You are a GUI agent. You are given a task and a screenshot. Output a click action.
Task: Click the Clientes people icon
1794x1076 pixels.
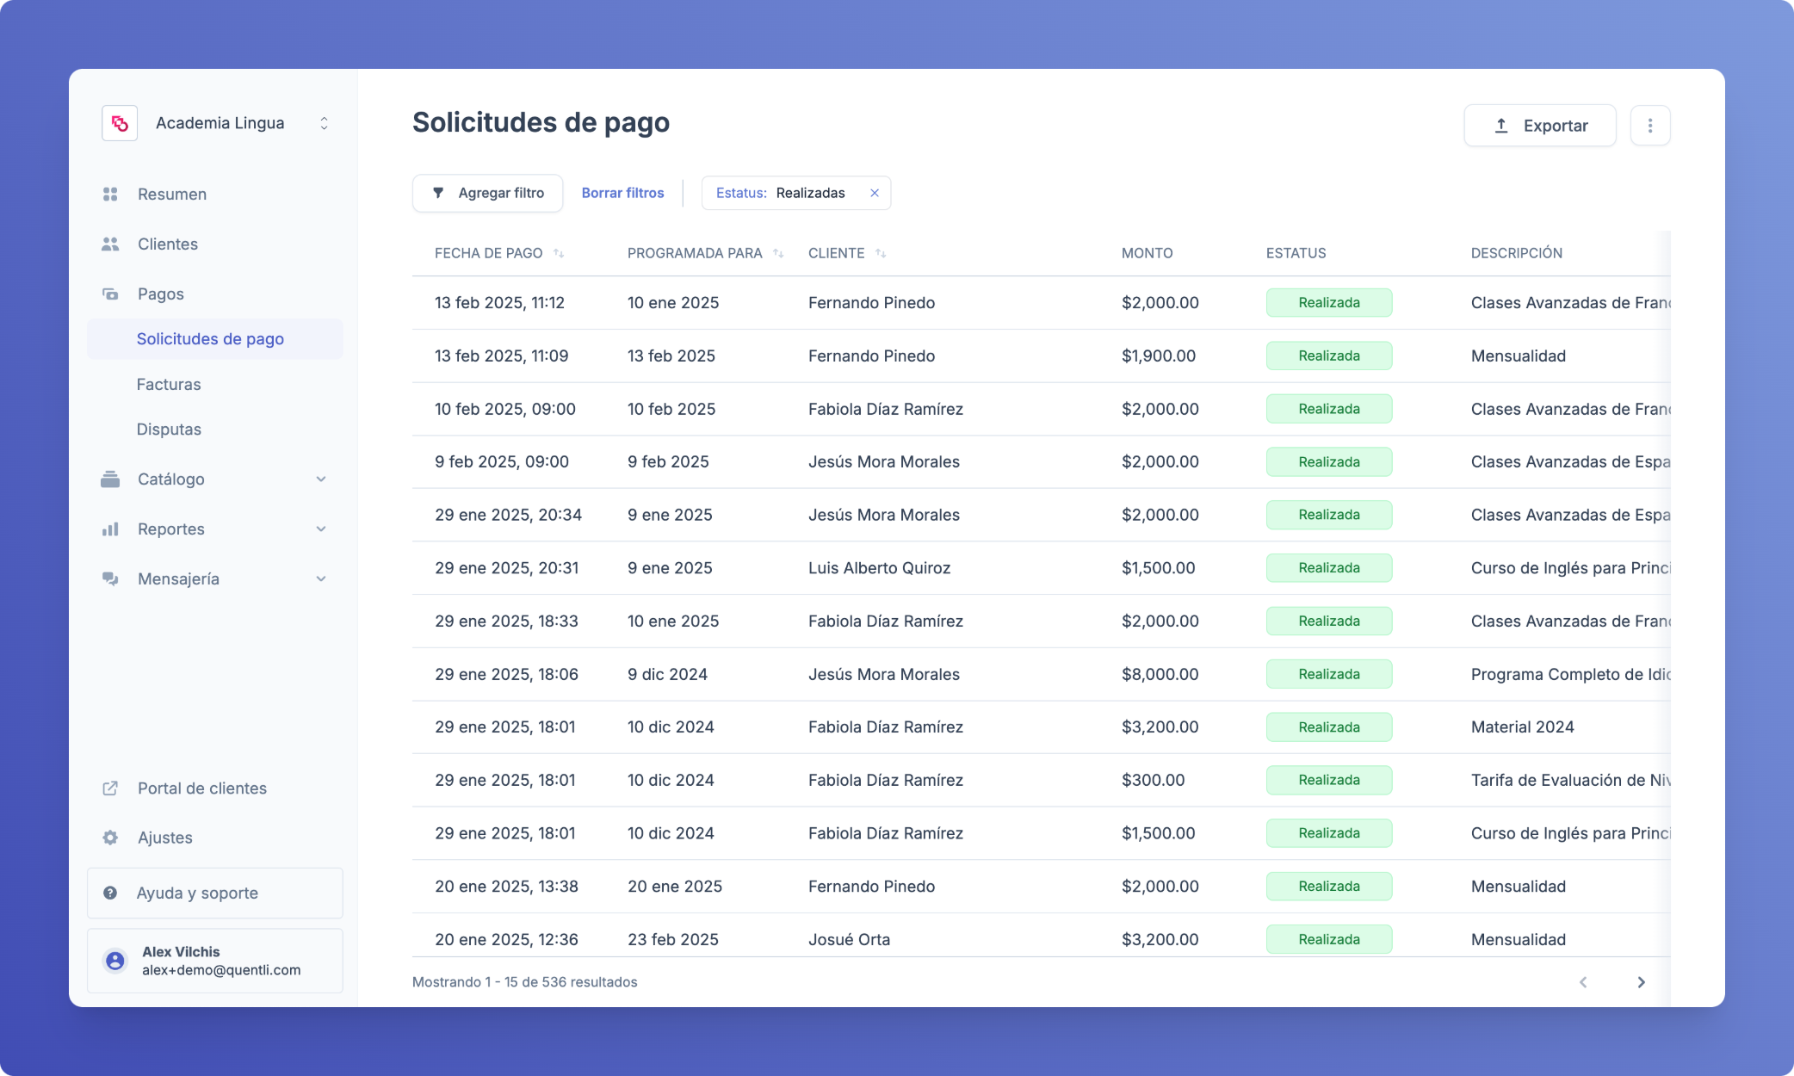(110, 244)
